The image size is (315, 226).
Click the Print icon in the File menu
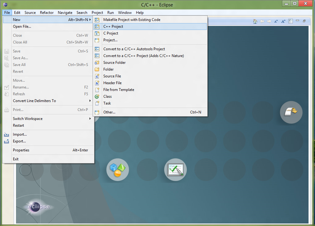point(6,110)
